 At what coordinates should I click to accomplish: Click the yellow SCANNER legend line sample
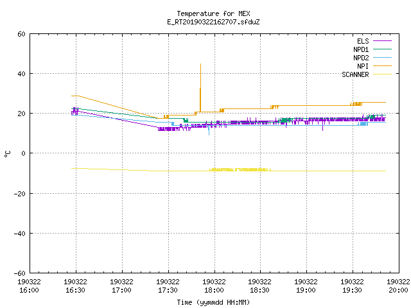pos(382,74)
